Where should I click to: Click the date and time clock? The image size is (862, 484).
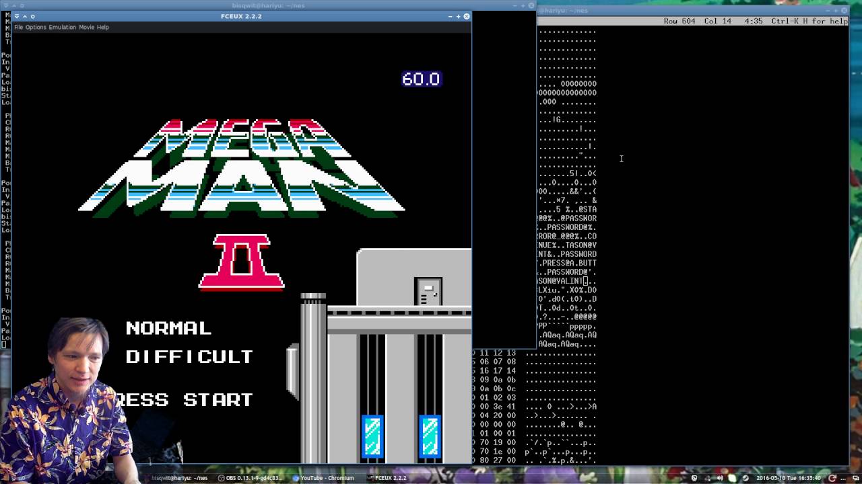(x=789, y=478)
